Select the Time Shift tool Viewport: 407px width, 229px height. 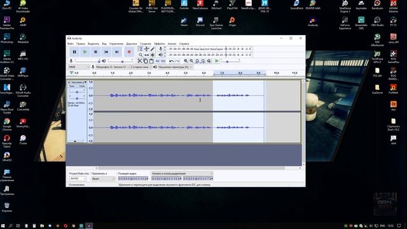(147, 55)
